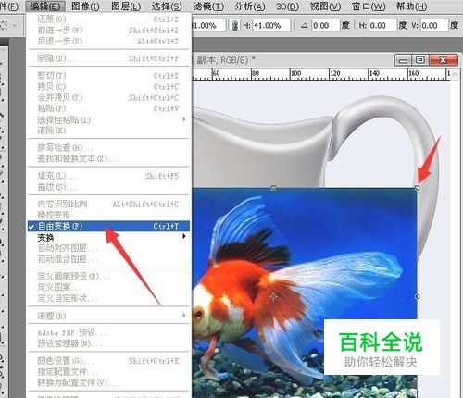This screenshot has height=398, width=463.
Task: Maximize the document window
Action: pyautogui.click(x=419, y=60)
